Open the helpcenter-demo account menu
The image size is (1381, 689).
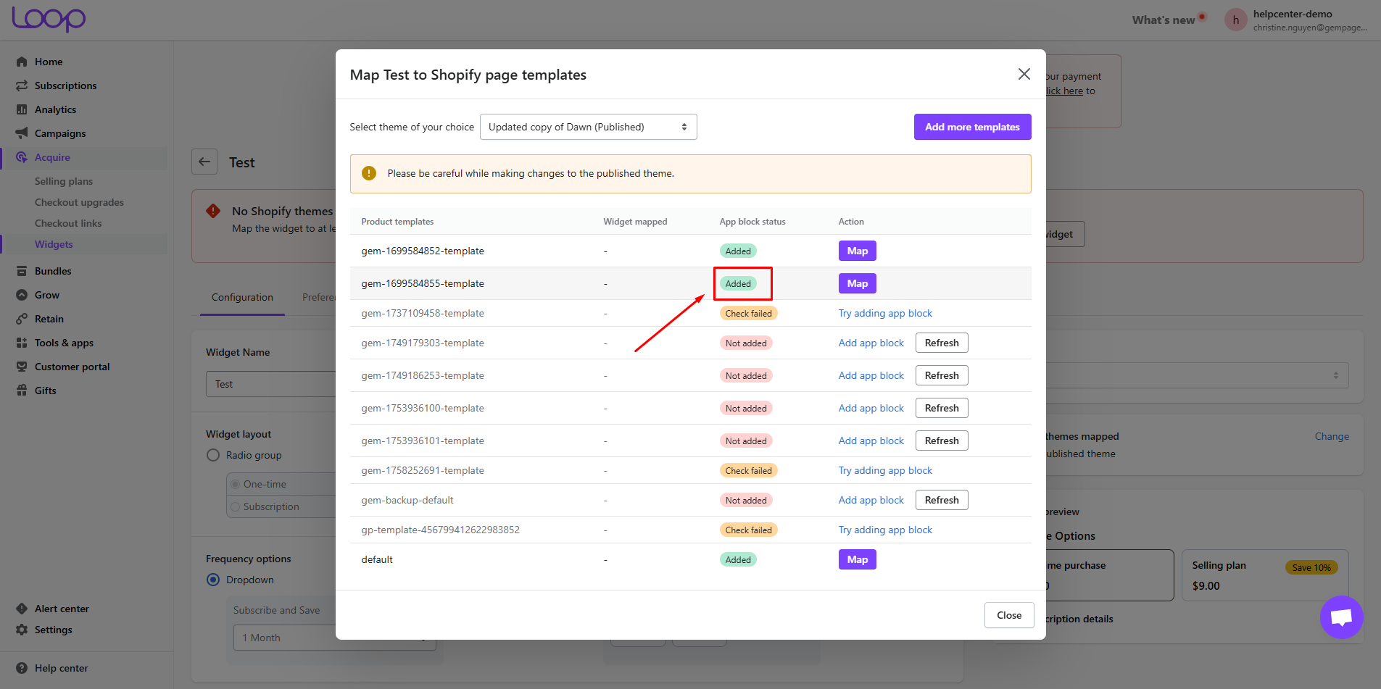point(1295,20)
